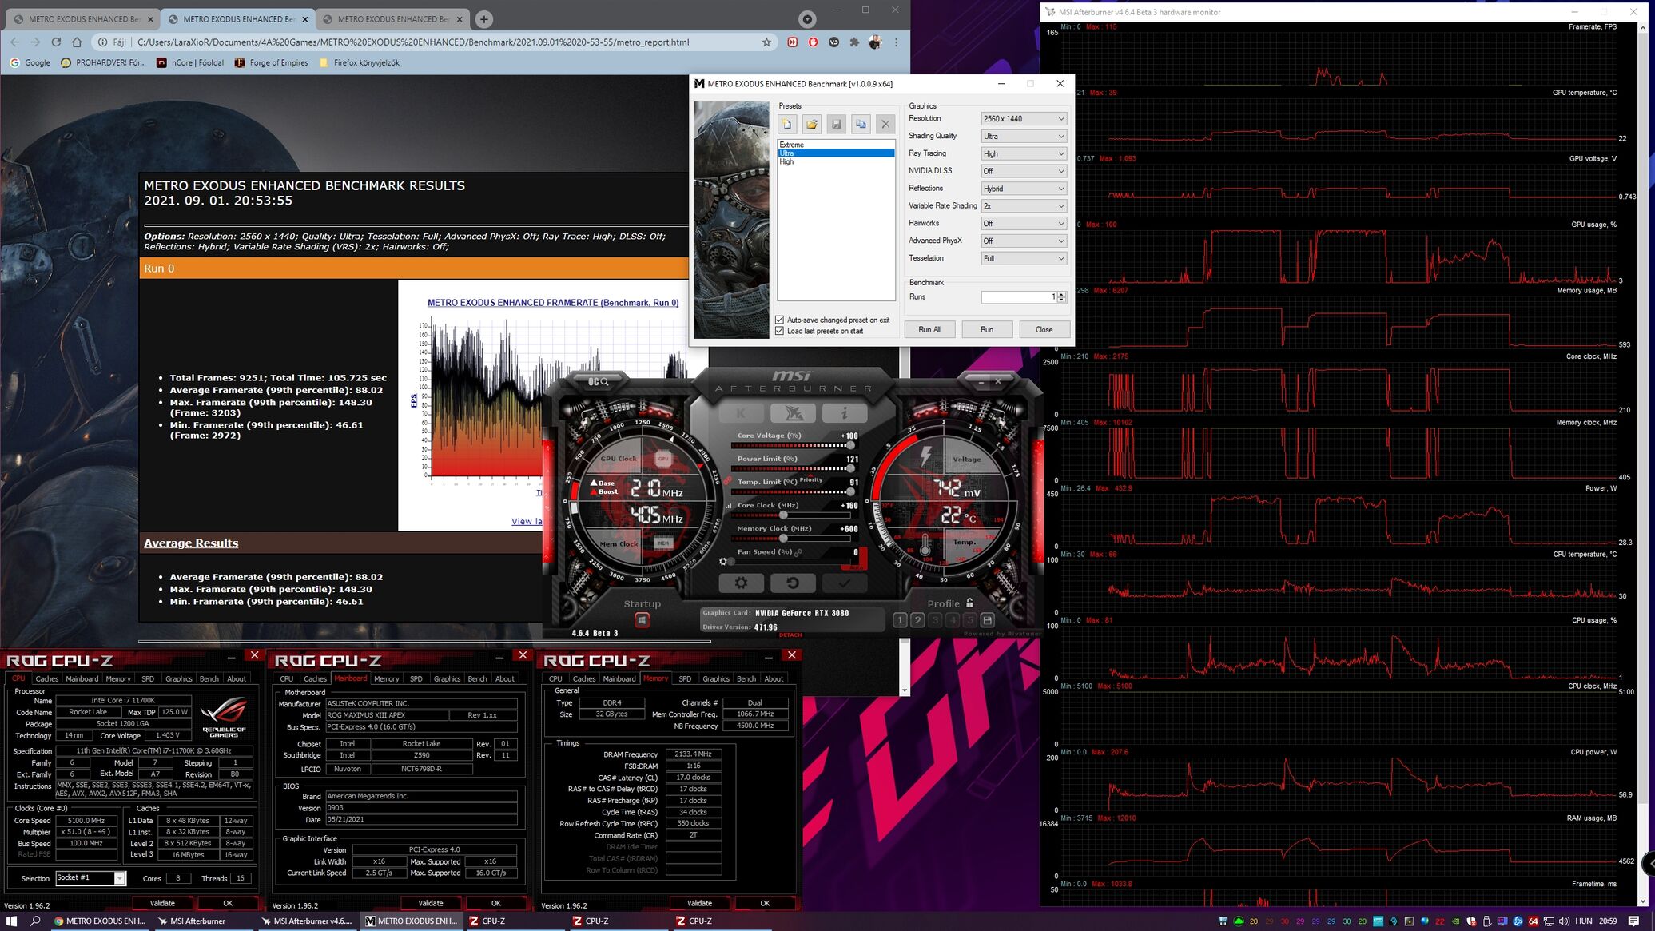Switch to SPD tab in first CPU-Z
The height and width of the screenshot is (931, 1655).
coord(148,678)
